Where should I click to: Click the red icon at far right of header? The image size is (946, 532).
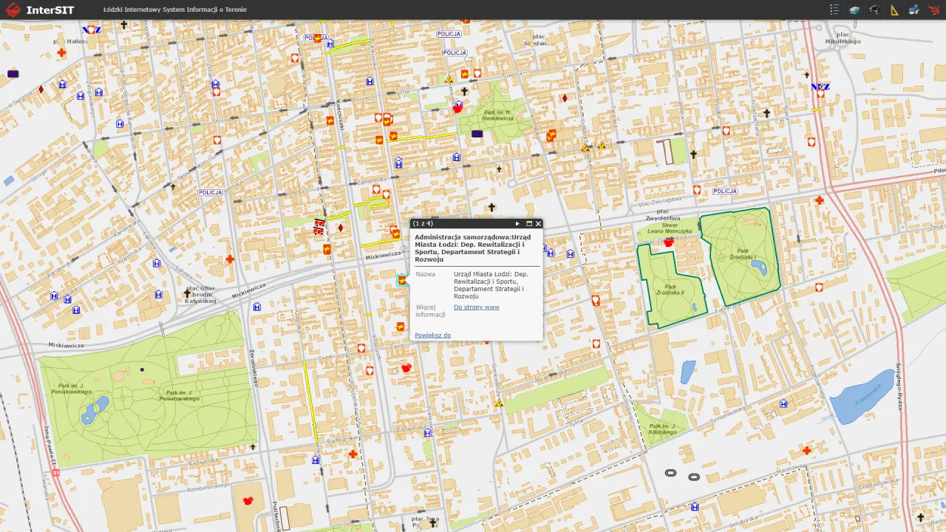point(934,10)
